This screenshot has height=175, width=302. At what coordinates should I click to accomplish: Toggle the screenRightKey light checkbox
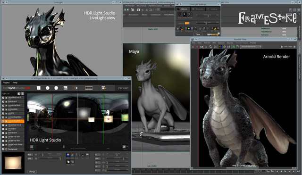tap(3, 117)
